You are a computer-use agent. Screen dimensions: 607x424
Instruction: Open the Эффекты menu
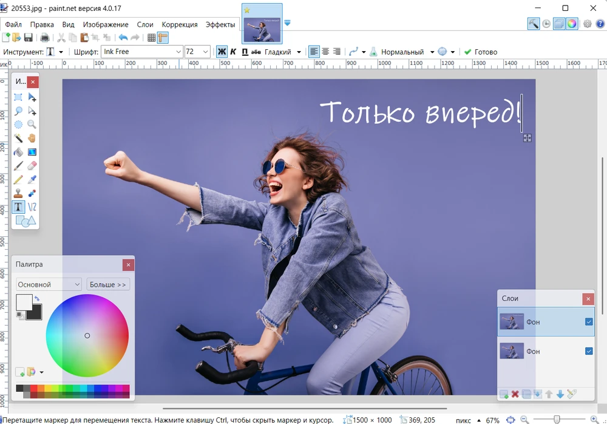coord(220,24)
